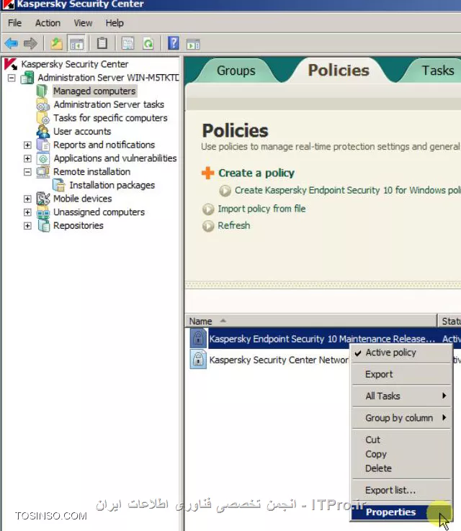Viewport: 461px width, 531px height.
Task: Expand the Unassigned computers node
Action: [27, 212]
